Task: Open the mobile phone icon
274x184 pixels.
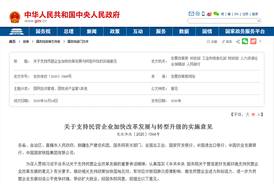Action: click(x=203, y=14)
